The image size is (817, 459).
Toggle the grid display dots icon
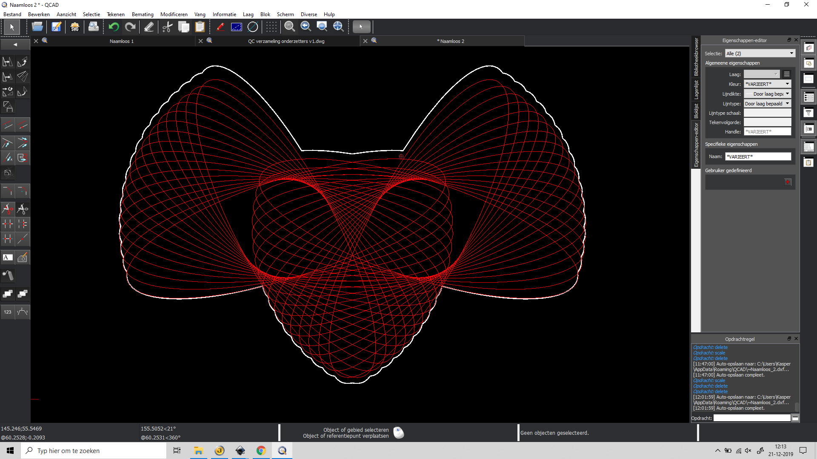(x=271, y=27)
